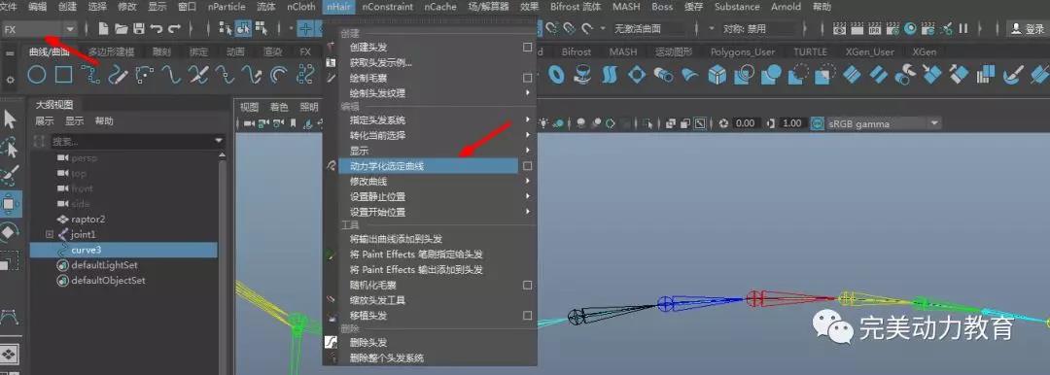
Task: Click the undo arrow icon
Action: click(156, 29)
